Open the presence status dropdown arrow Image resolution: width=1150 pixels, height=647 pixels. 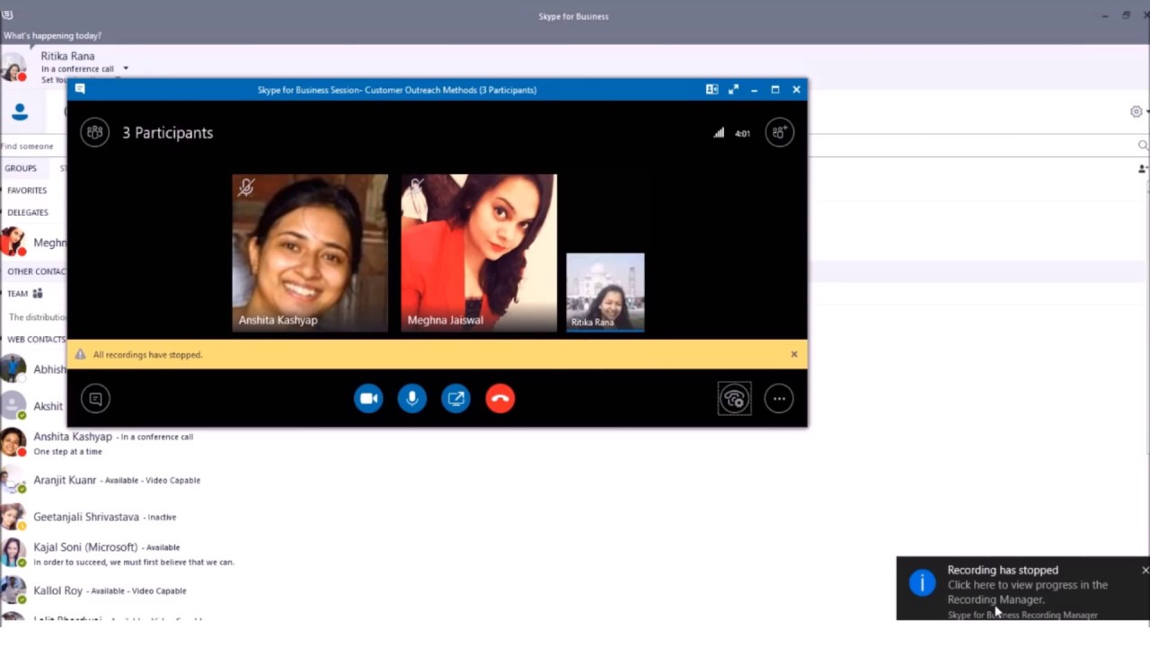[x=126, y=68]
